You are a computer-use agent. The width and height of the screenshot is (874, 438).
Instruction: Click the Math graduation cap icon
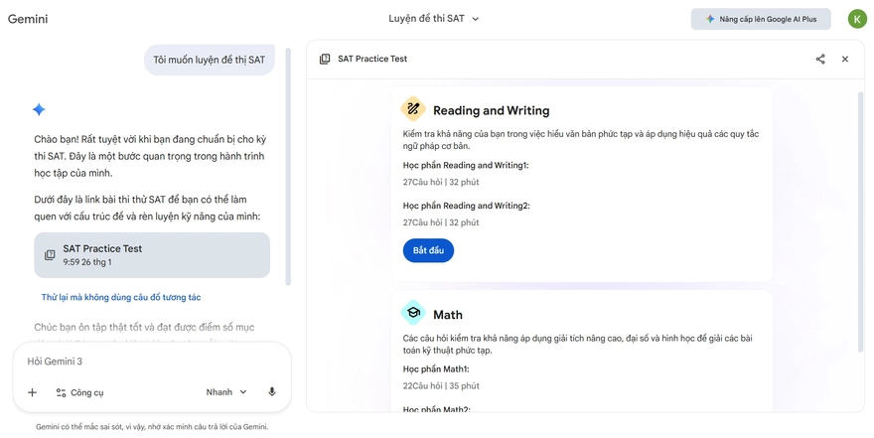pyautogui.click(x=413, y=313)
